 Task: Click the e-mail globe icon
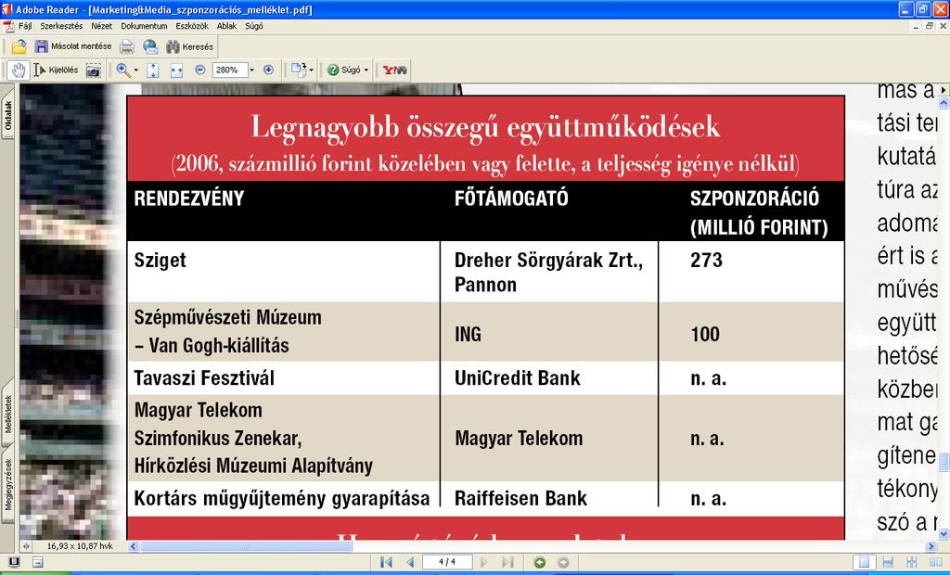150,46
